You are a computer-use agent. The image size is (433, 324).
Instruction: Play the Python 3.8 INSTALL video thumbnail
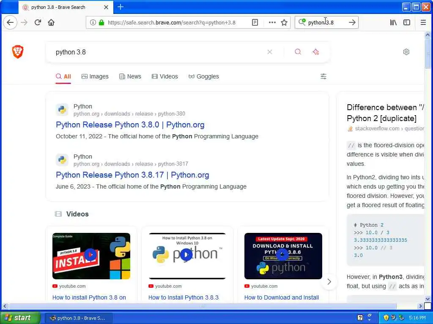pos(91,256)
